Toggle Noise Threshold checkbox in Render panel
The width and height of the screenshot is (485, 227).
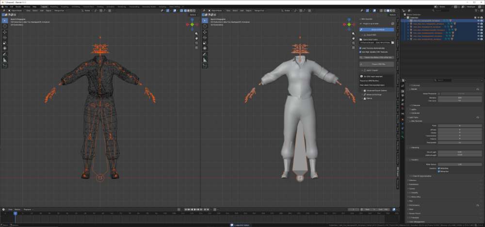pos(439,94)
